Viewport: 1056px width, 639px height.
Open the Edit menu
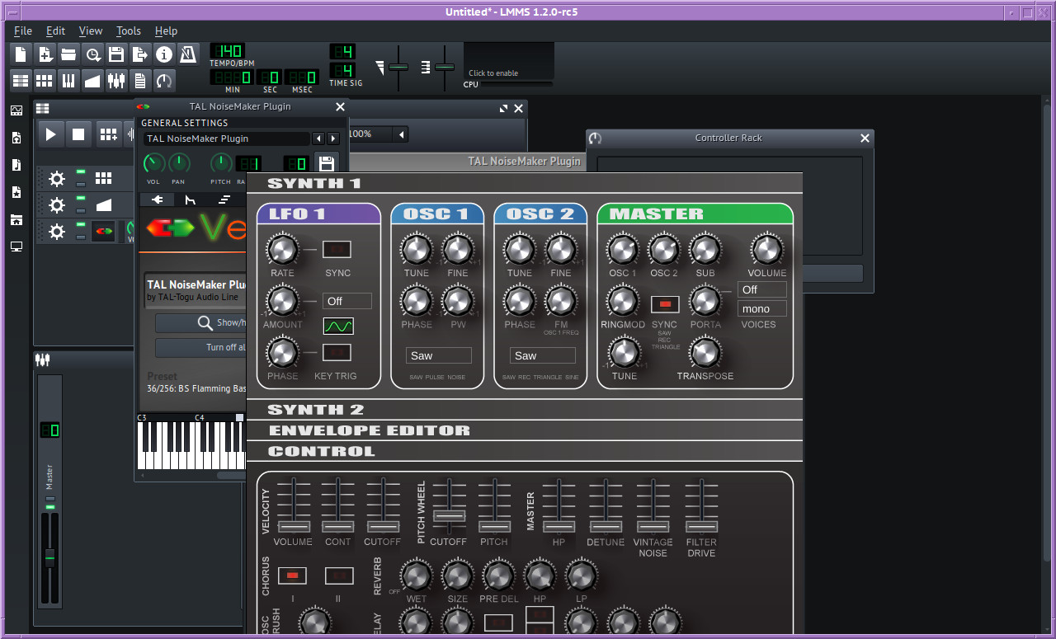(x=55, y=31)
